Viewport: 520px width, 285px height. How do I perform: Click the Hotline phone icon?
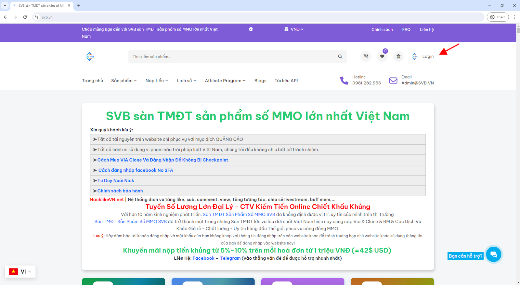click(344, 80)
